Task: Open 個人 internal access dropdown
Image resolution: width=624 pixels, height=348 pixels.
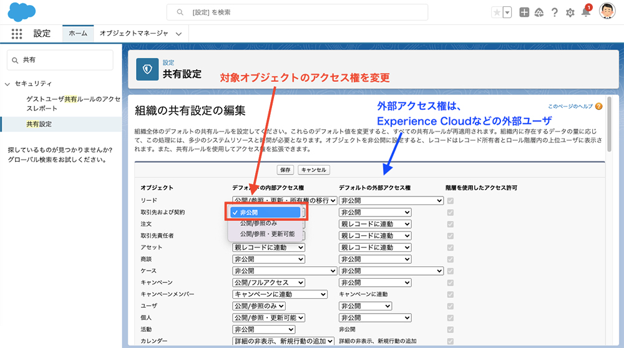Action: [268, 318]
